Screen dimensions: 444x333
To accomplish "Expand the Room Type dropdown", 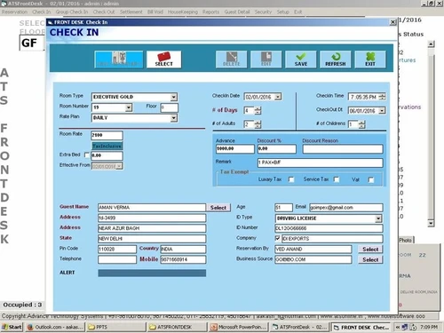I will [x=174, y=97].
